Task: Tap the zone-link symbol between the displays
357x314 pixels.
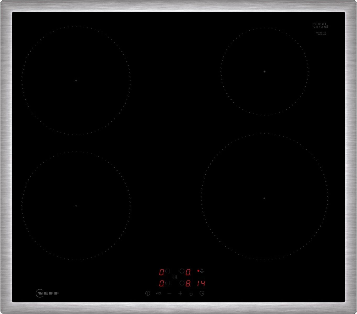Action: (x=175, y=277)
